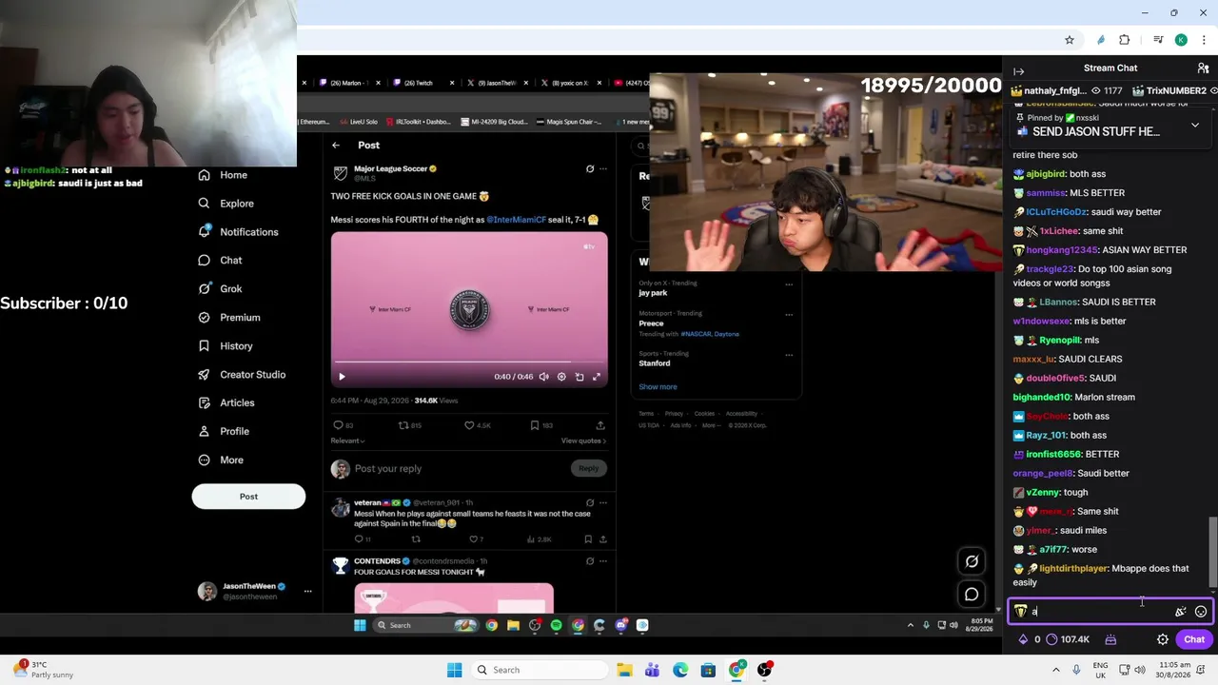Bookmark this page with the star icon
Image resolution: width=1218 pixels, height=685 pixels.
point(1070,40)
